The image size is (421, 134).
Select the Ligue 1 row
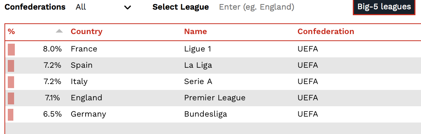click(x=213, y=49)
